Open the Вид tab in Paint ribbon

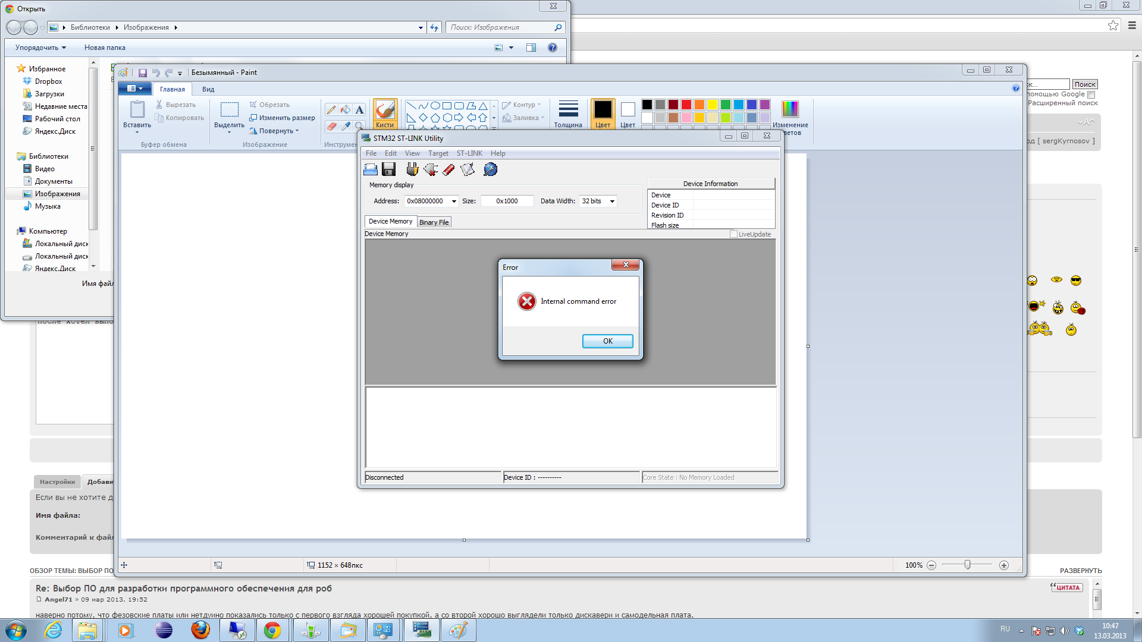pos(208,89)
